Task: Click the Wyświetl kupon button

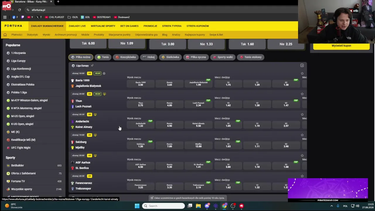Action: click(341, 46)
